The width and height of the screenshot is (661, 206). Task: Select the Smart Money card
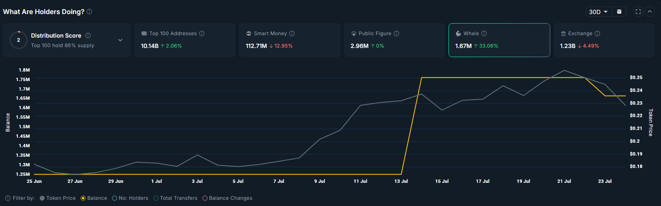[289, 40]
